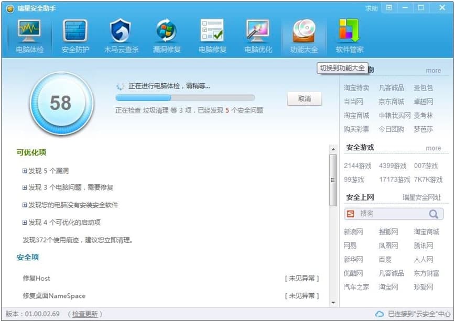Select 修复Host row
The image size is (455, 322).
[171, 279]
